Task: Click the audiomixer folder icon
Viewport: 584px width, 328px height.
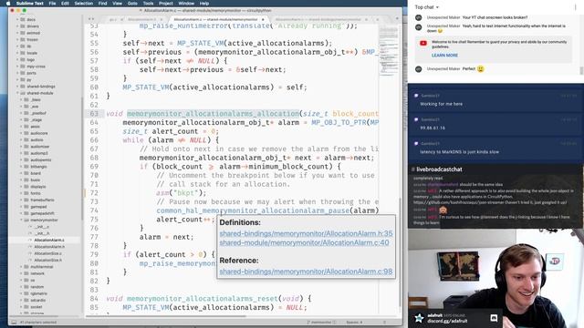Action: (26, 147)
